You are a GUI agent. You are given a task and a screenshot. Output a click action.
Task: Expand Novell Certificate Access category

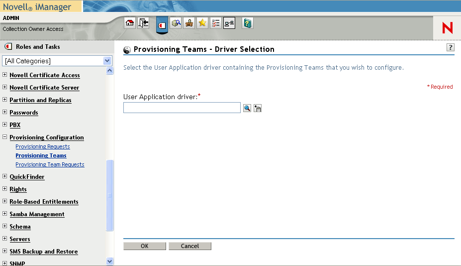click(4, 75)
